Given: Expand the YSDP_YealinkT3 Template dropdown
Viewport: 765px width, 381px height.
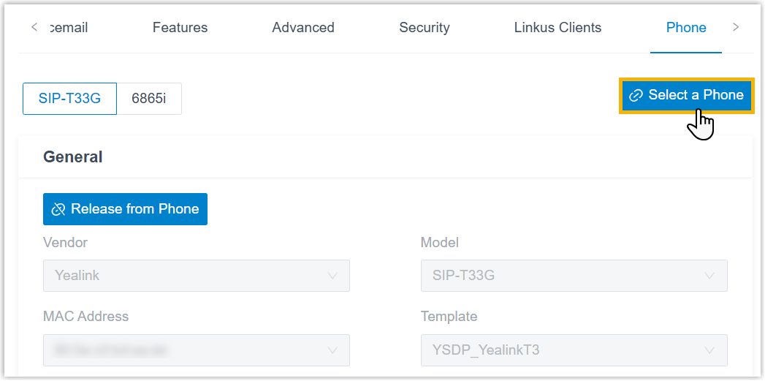Looking at the screenshot, I should click(x=574, y=350).
